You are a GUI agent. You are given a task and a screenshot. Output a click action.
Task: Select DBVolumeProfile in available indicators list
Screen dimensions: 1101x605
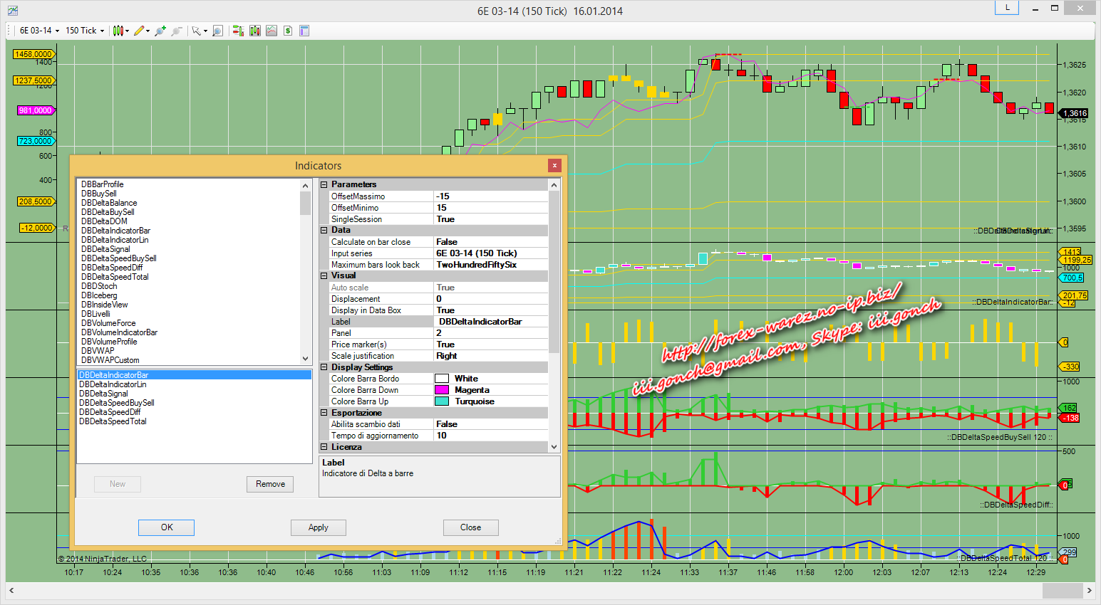pyautogui.click(x=109, y=342)
